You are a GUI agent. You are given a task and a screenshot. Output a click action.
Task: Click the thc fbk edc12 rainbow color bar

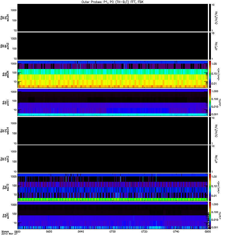tap(210, 187)
